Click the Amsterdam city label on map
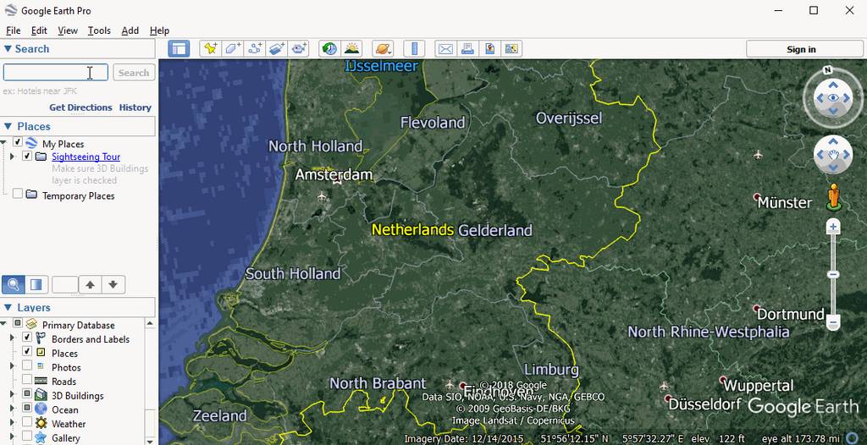Viewport: 867px width, 445px height. [x=334, y=174]
